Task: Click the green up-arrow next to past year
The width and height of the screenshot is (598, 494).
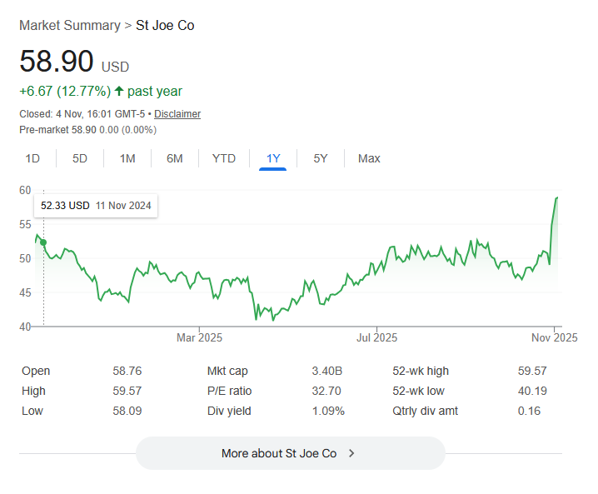Action: click(x=119, y=91)
